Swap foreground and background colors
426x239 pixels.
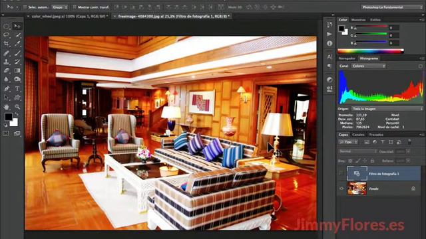[17, 114]
